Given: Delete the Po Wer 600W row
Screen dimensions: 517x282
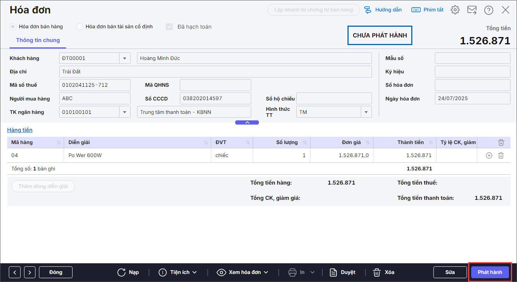Looking at the screenshot, I should (501, 156).
